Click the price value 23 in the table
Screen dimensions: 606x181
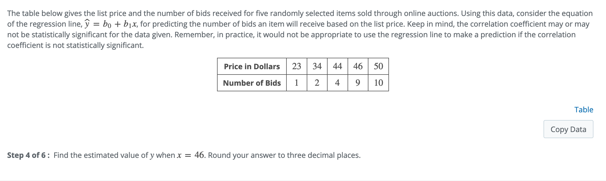coord(296,67)
